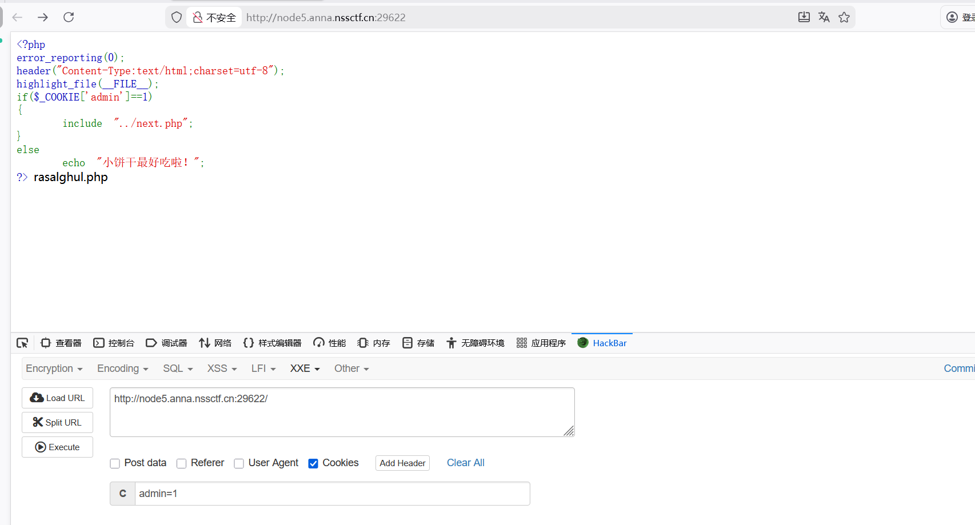Click the translate page icon in address bar
The image size is (975, 525).
(824, 17)
